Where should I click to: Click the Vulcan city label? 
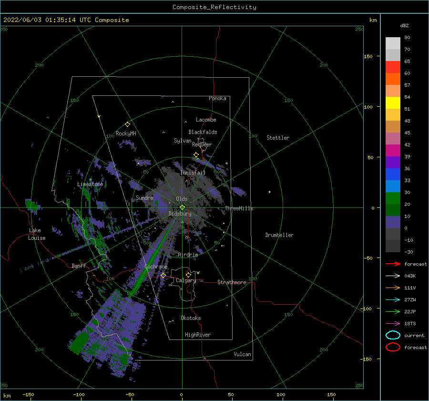click(x=243, y=354)
